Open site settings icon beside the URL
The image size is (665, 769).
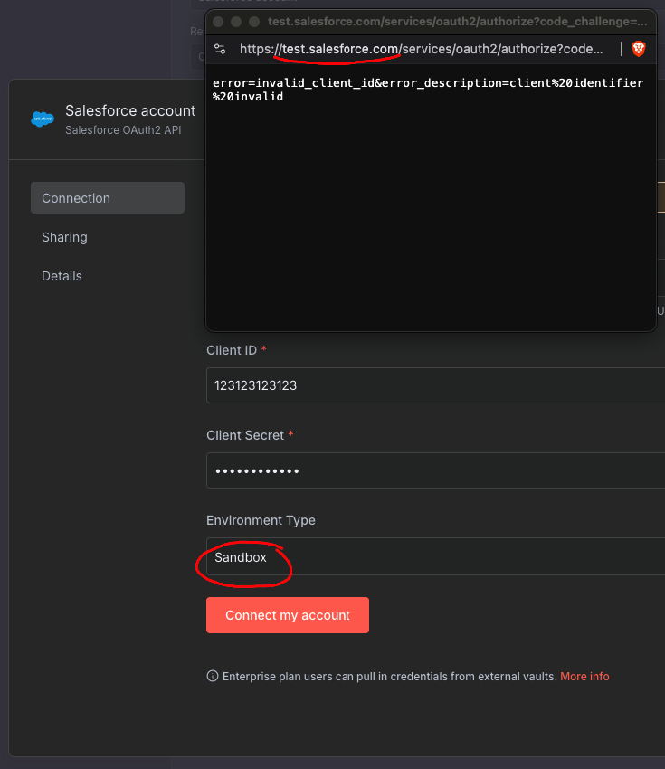pos(220,49)
